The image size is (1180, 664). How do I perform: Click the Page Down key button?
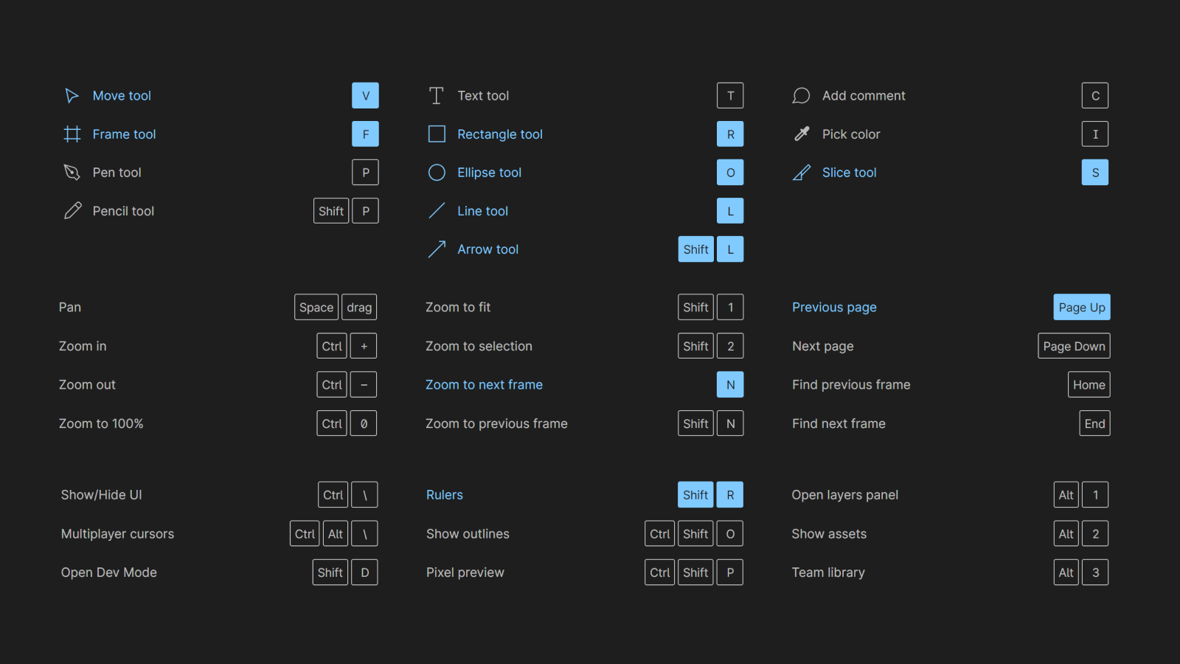coord(1074,346)
